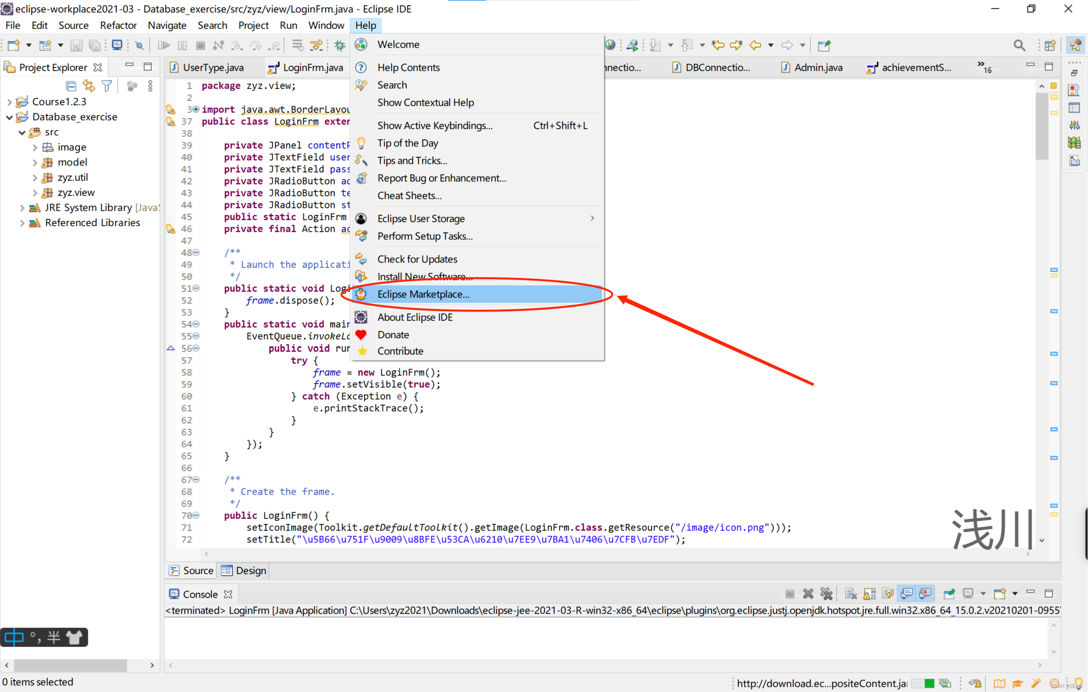Click the green progress bar in status bar
1088x692 pixels.
coord(923,683)
